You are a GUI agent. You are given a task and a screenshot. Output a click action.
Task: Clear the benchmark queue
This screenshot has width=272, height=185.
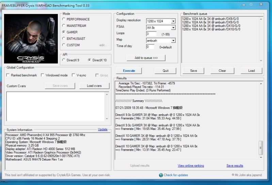point(222,71)
